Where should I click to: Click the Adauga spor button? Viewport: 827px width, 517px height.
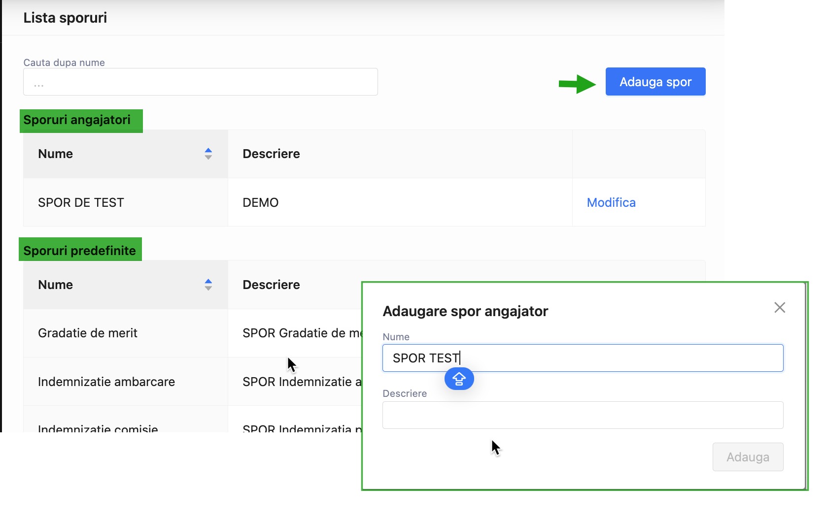[x=655, y=82]
